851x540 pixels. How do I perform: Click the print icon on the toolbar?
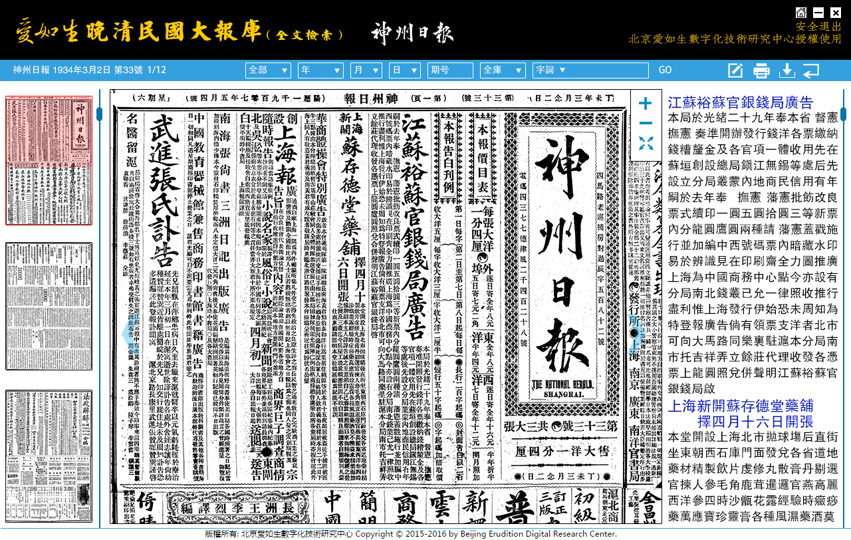[761, 69]
